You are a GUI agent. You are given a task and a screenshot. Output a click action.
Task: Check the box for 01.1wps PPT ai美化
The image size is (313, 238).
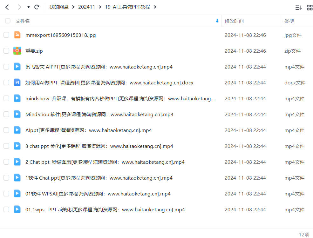click(x=6, y=209)
